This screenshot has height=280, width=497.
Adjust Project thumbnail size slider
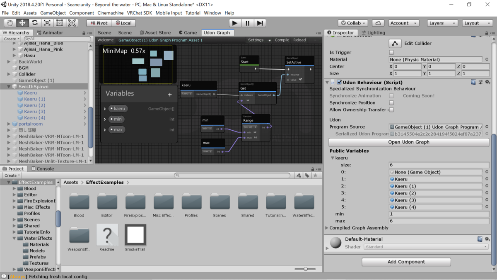click(x=306, y=269)
